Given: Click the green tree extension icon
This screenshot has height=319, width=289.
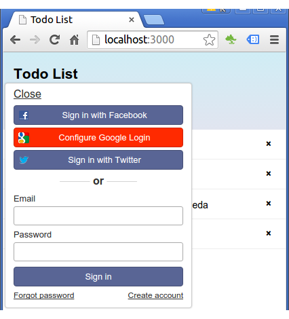Looking at the screenshot, I should pyautogui.click(x=231, y=39).
